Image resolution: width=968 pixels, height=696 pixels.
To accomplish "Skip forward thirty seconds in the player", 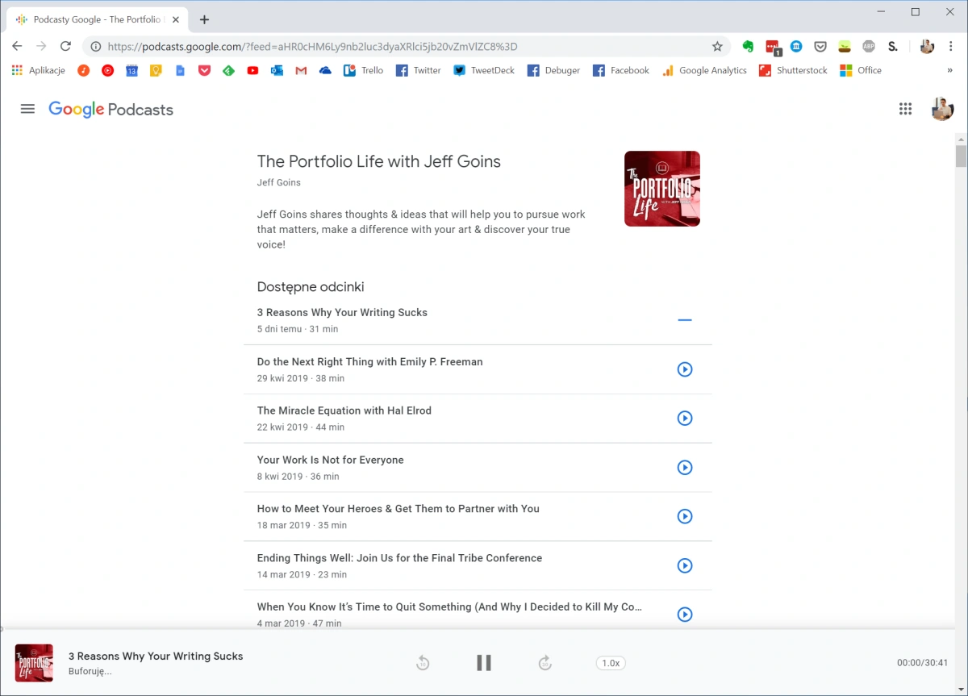I will [545, 663].
